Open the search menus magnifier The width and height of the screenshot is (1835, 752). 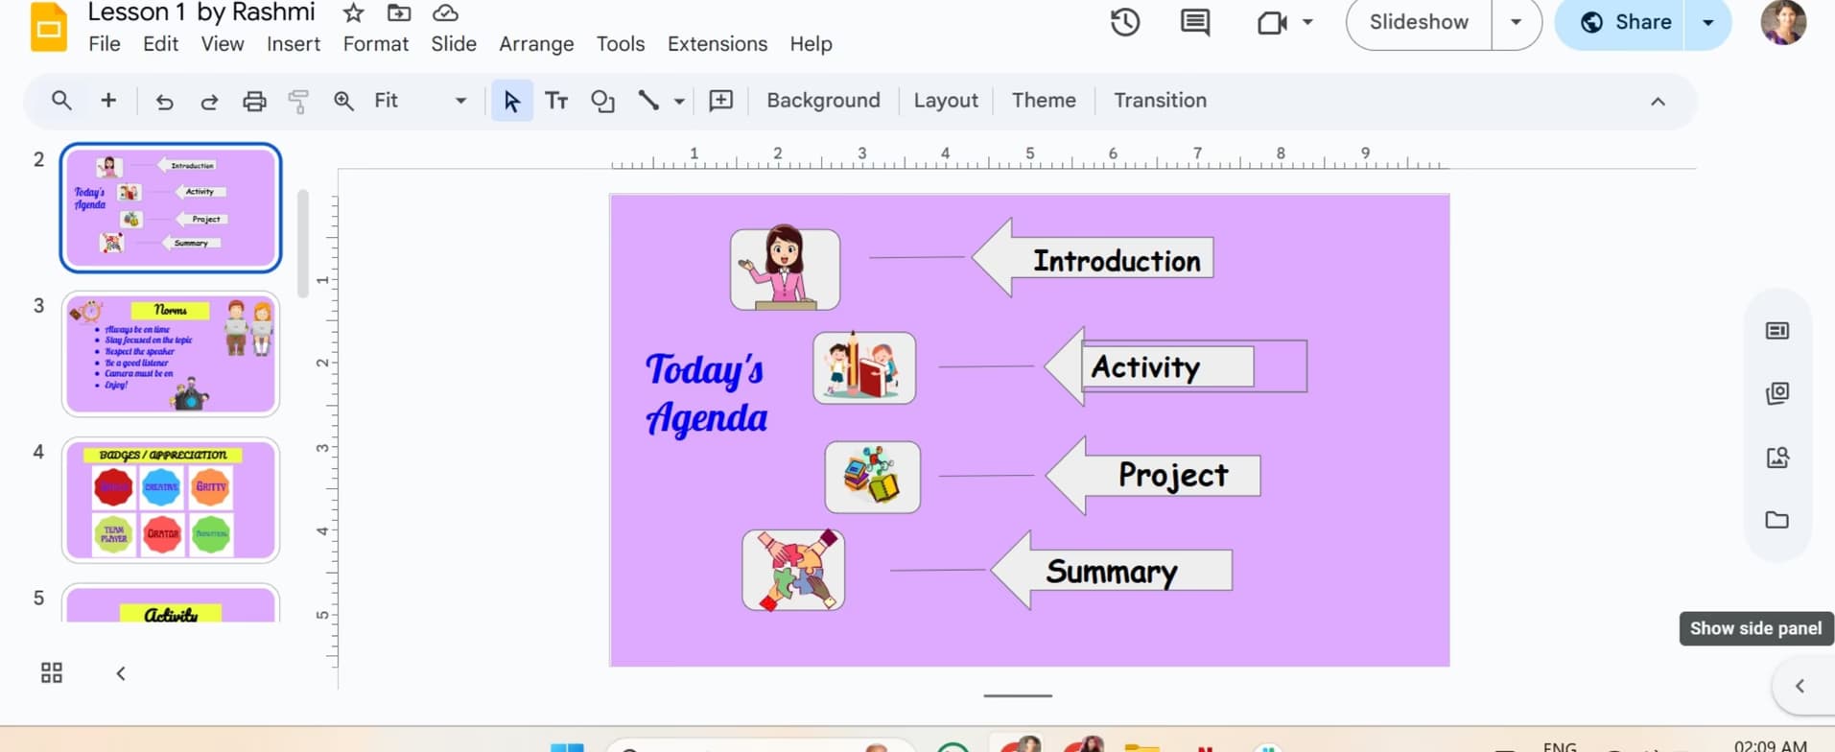coord(61,100)
